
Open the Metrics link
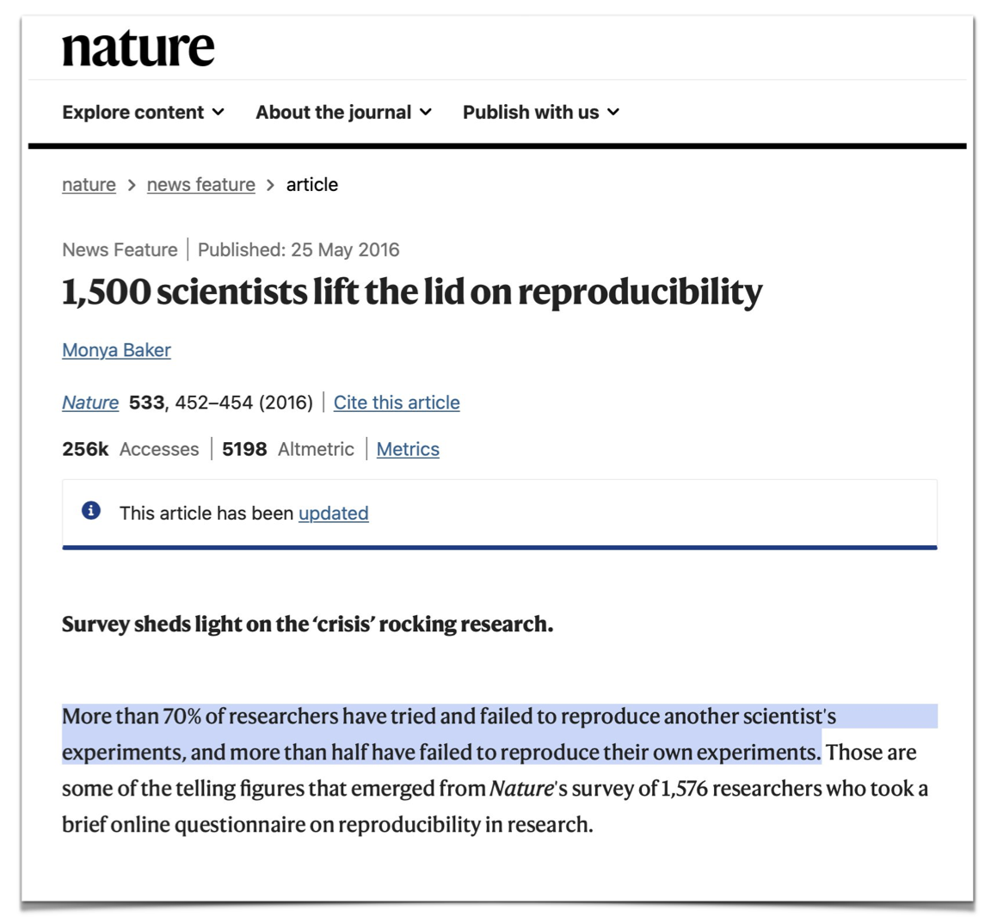click(408, 449)
